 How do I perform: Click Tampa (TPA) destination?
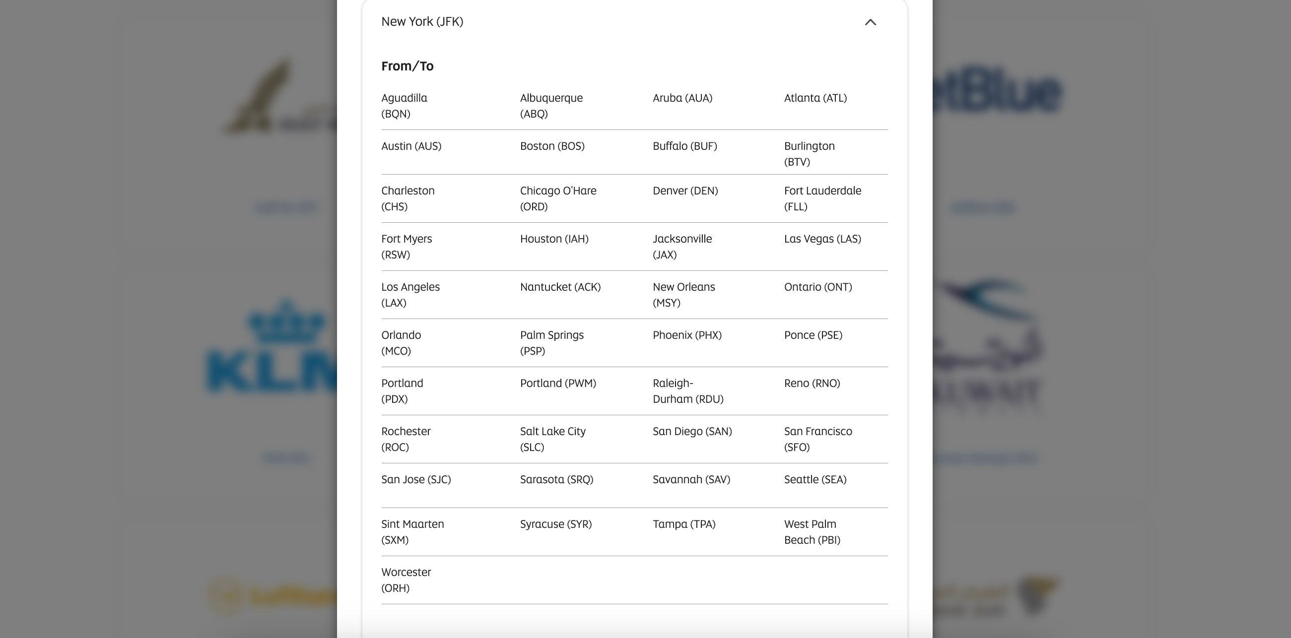pos(683,524)
